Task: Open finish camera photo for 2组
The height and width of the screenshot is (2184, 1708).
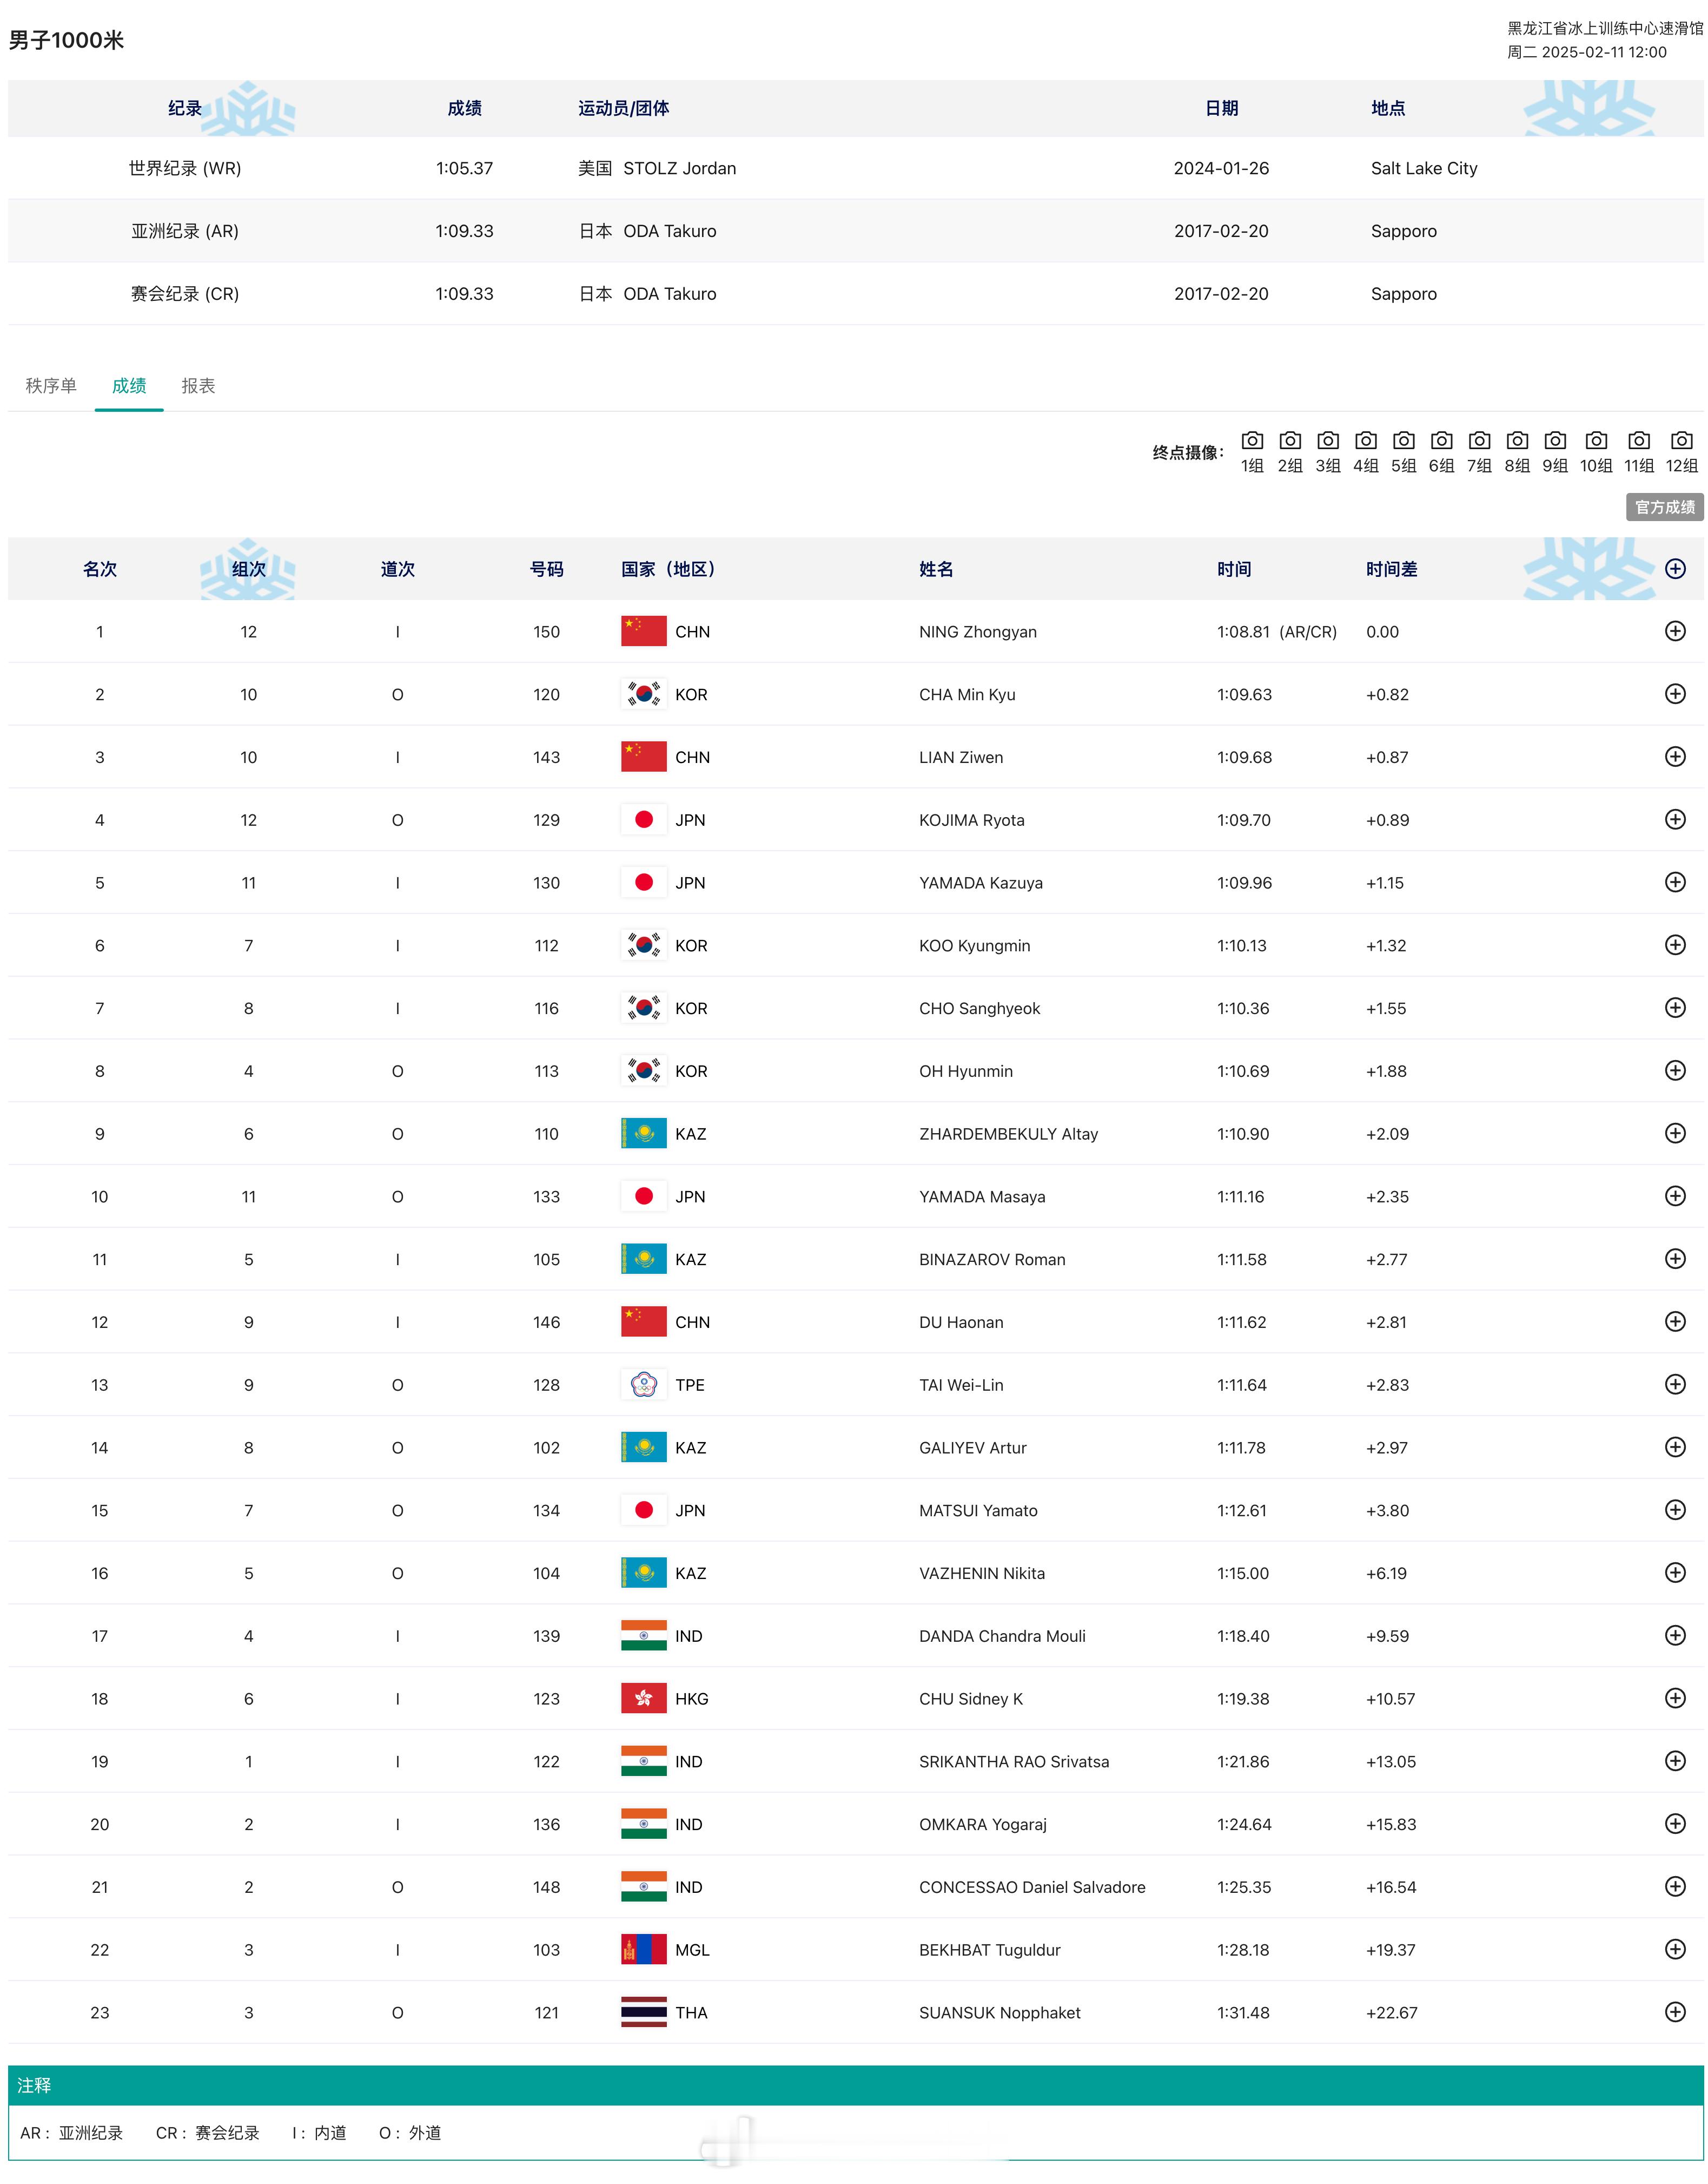Action: pyautogui.click(x=1290, y=451)
